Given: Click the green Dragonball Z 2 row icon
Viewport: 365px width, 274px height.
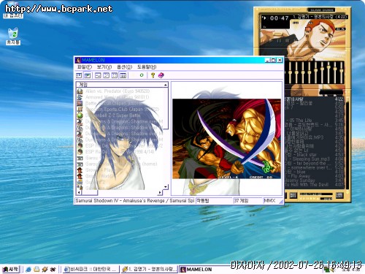Looking at the screenshot, I should [x=80, y=115].
